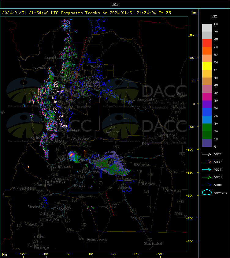This screenshot has width=230, height=258.
Task: Click the 'Patt' storm label
Action: [x=64, y=126]
